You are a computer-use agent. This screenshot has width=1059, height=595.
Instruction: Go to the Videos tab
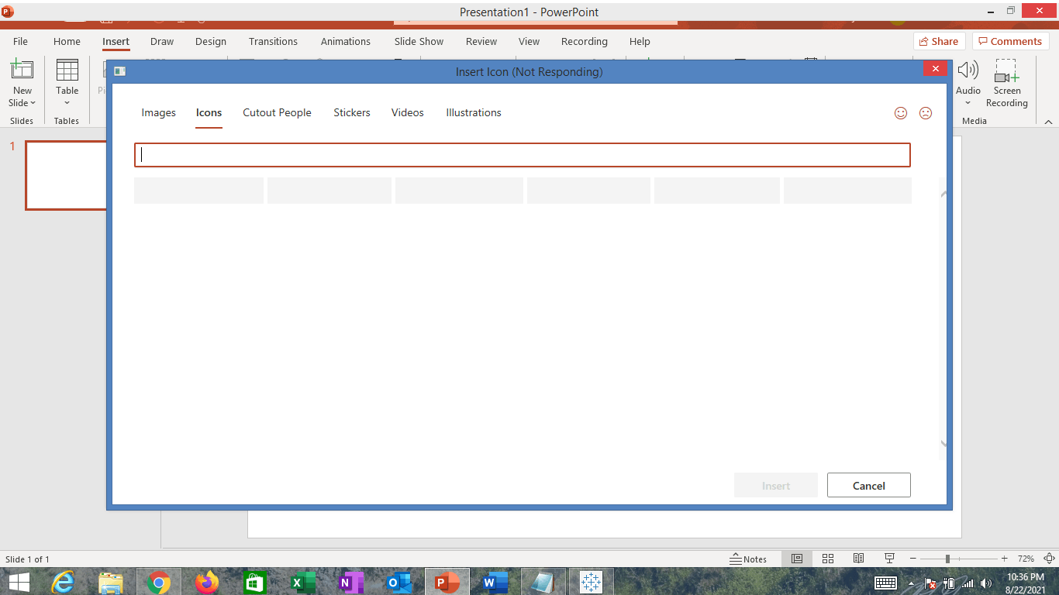coord(408,112)
